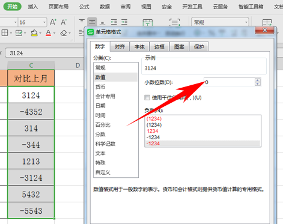283x224 pixels.
Task: Decrease decimal places with down stepper
Action: pos(258,84)
